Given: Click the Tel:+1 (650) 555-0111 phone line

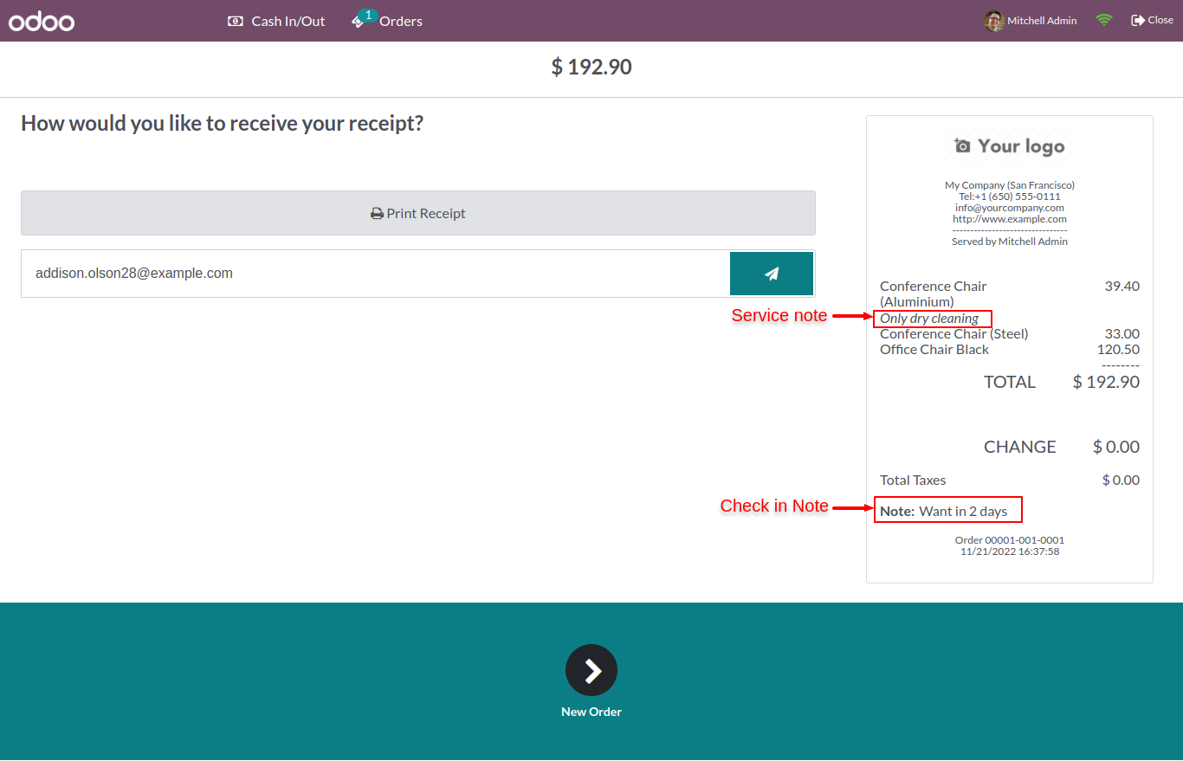Looking at the screenshot, I should click(x=1010, y=197).
